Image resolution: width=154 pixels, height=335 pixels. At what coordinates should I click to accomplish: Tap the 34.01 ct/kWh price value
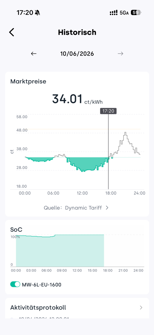click(x=78, y=99)
